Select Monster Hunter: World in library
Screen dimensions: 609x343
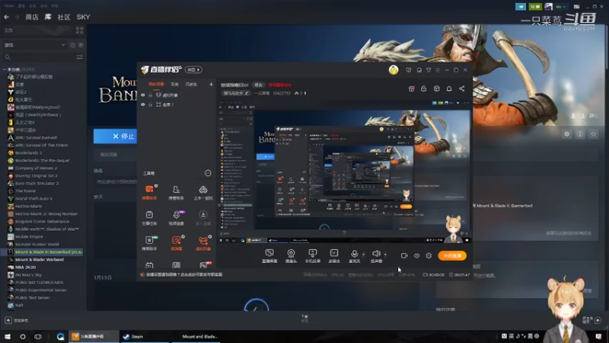37,244
